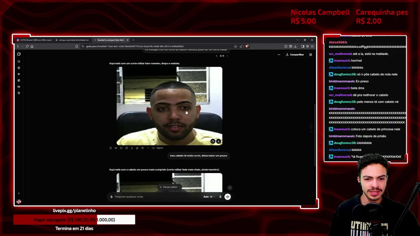
Task: Toggle the browser sidebar panel
Action: coord(303,46)
